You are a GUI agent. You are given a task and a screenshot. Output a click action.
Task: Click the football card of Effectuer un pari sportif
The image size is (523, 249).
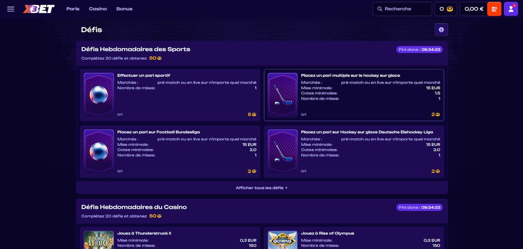[x=98, y=95]
